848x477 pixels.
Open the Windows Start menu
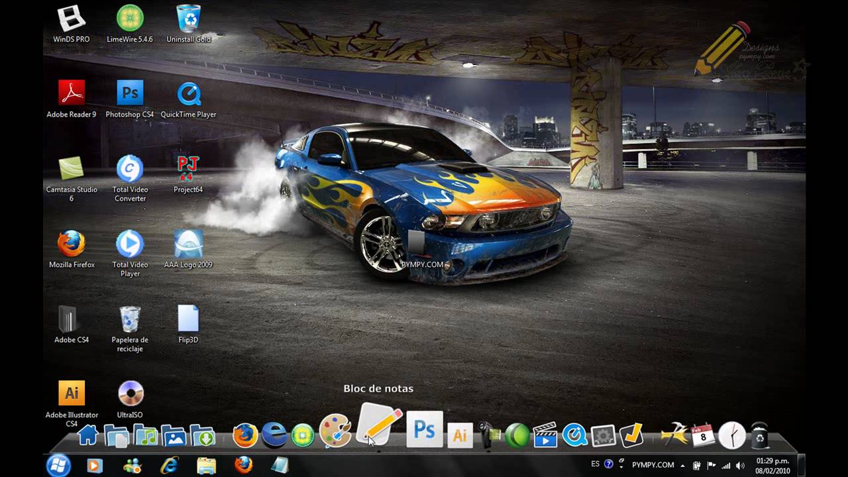click(58, 465)
